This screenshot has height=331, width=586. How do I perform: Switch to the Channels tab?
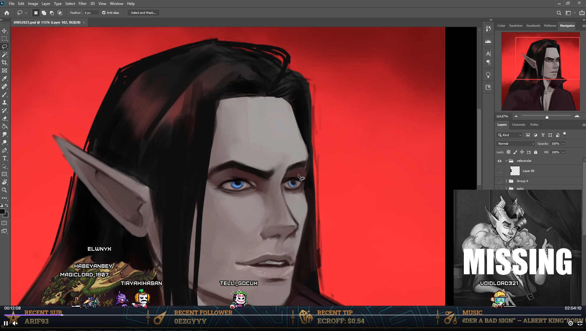point(518,125)
